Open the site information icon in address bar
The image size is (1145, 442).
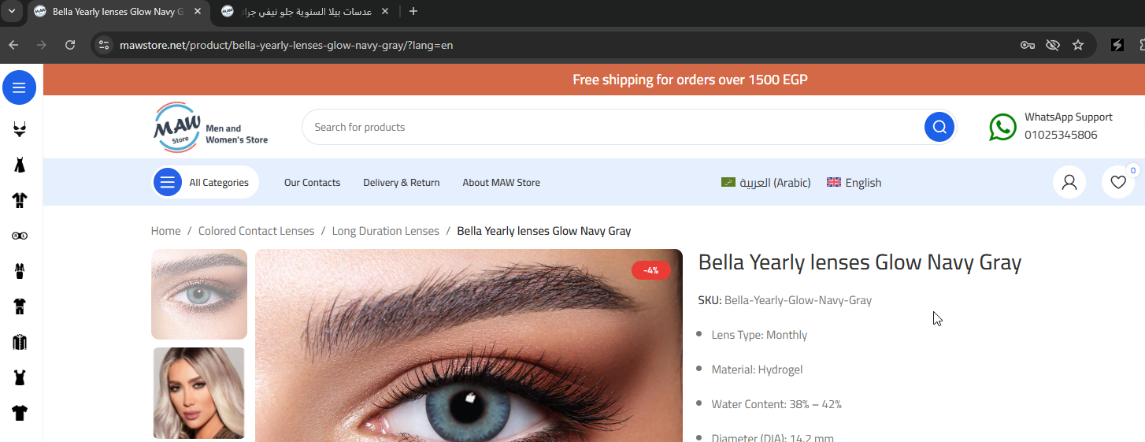click(105, 45)
